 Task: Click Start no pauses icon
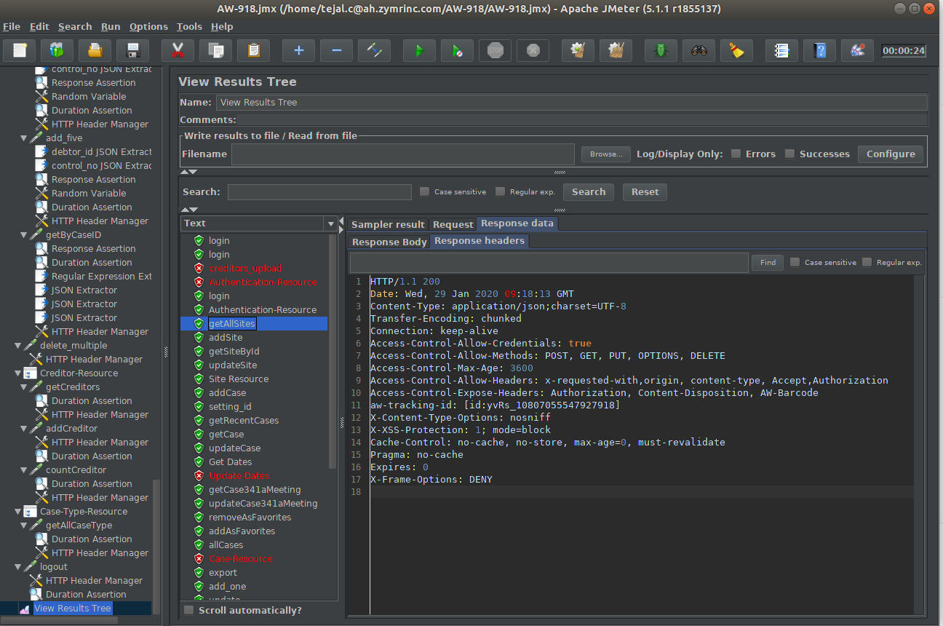(457, 50)
